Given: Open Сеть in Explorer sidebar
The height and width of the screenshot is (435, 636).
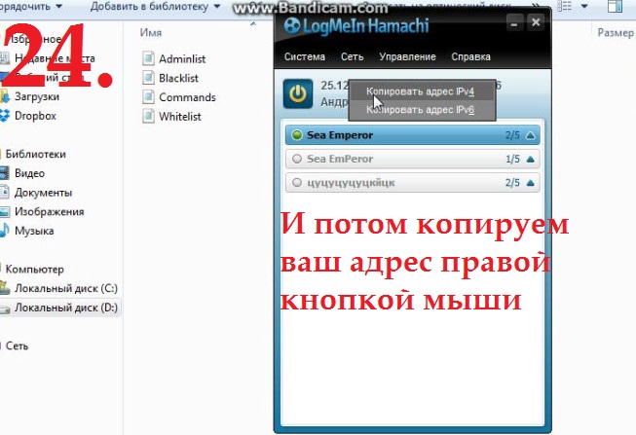Looking at the screenshot, I should tap(17, 345).
